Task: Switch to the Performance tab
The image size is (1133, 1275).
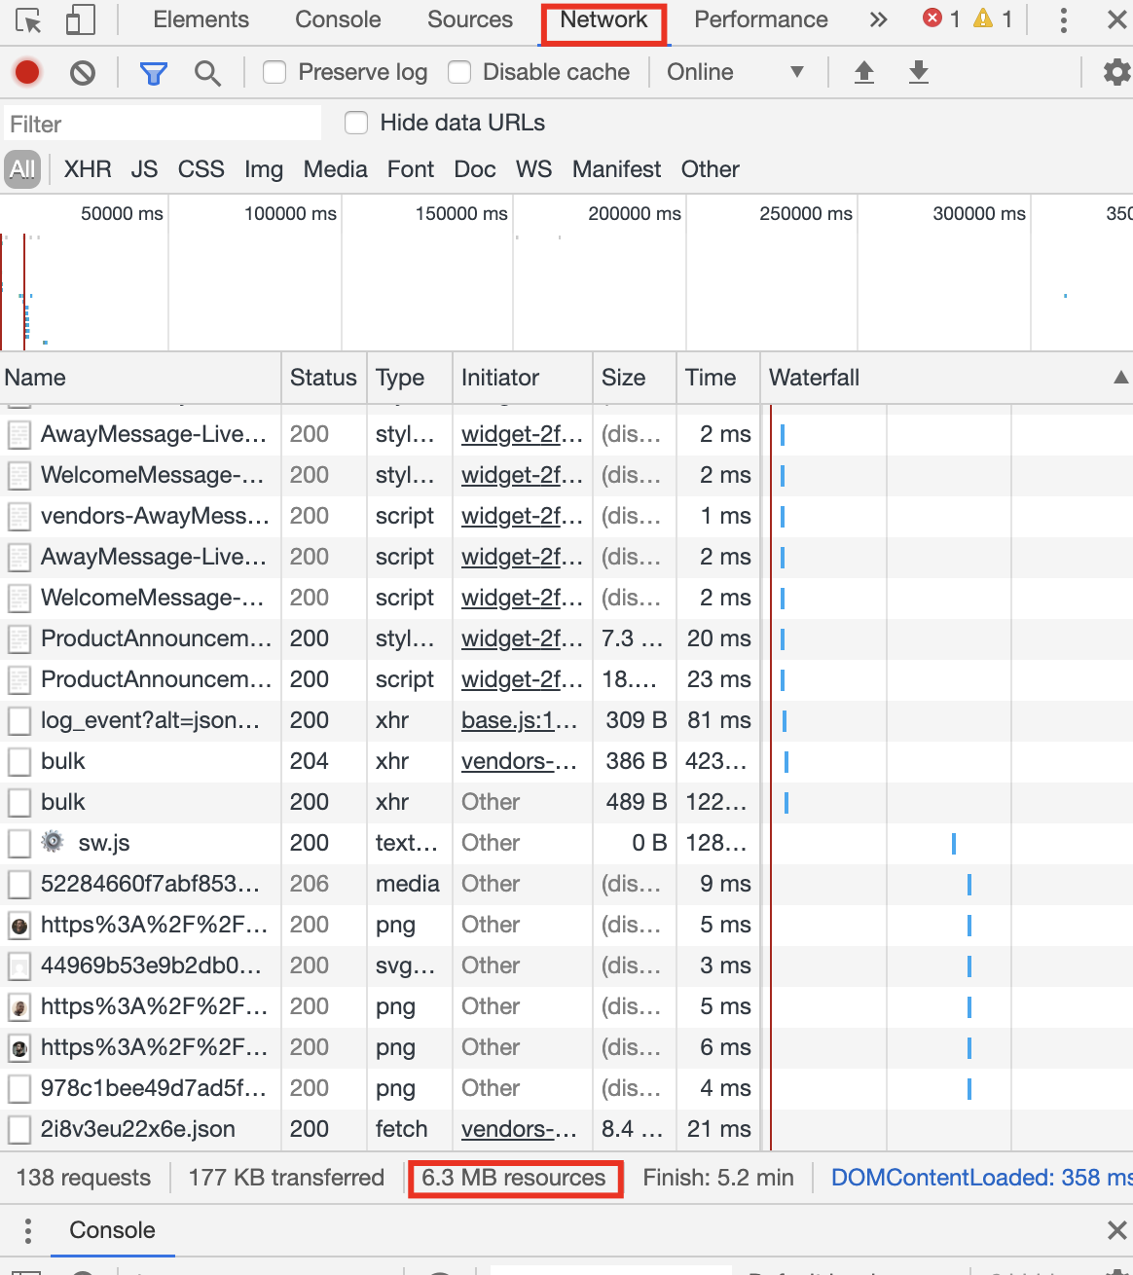Action: pyautogui.click(x=760, y=19)
